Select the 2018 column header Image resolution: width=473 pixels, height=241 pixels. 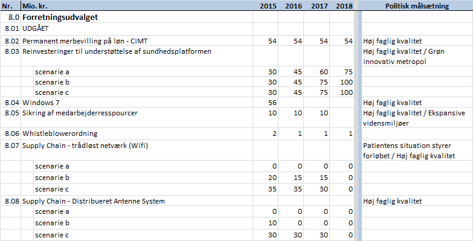[x=341, y=5]
